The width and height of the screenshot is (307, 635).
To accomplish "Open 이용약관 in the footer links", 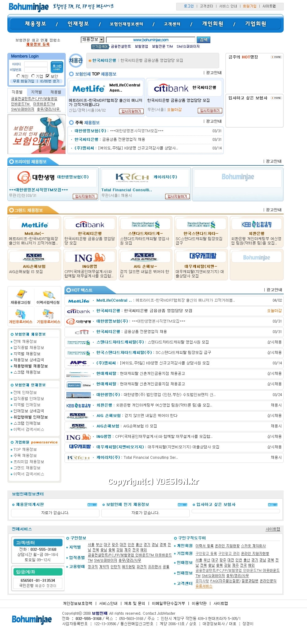I will click(x=199, y=603).
